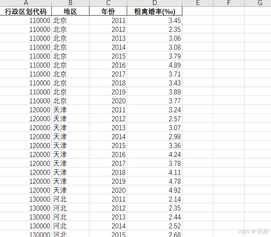271x237 pixels.
Task: Select the cell with value 3.24
Action: pyautogui.click(x=155, y=110)
